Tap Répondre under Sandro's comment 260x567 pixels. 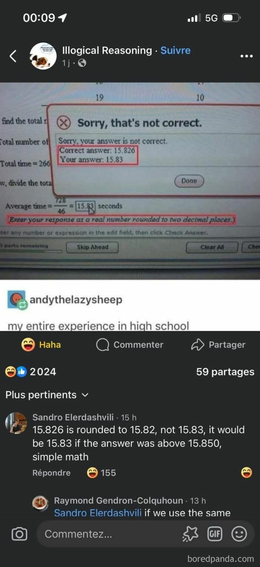click(x=51, y=473)
